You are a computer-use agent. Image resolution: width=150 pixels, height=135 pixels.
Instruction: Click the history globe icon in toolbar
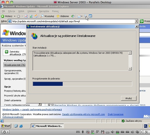pyautogui.click(x=73, y=16)
